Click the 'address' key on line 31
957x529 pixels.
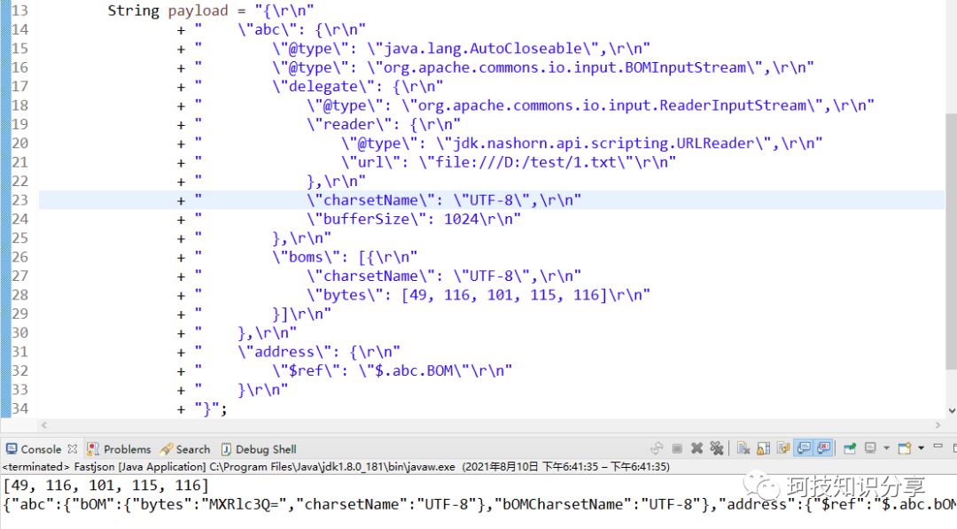284,352
